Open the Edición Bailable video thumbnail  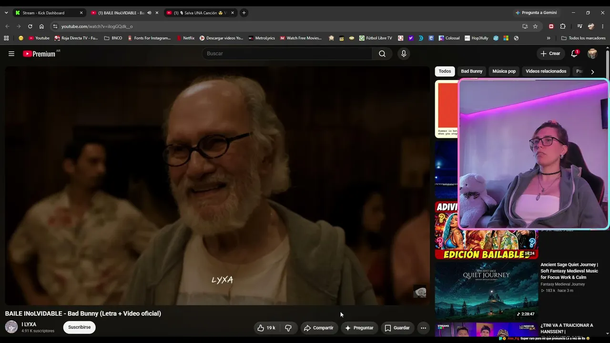pos(486,231)
